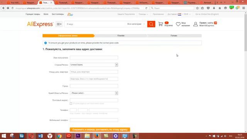Open Google Chrome from taskbar
247x139 pixels.
click(x=59, y=136)
